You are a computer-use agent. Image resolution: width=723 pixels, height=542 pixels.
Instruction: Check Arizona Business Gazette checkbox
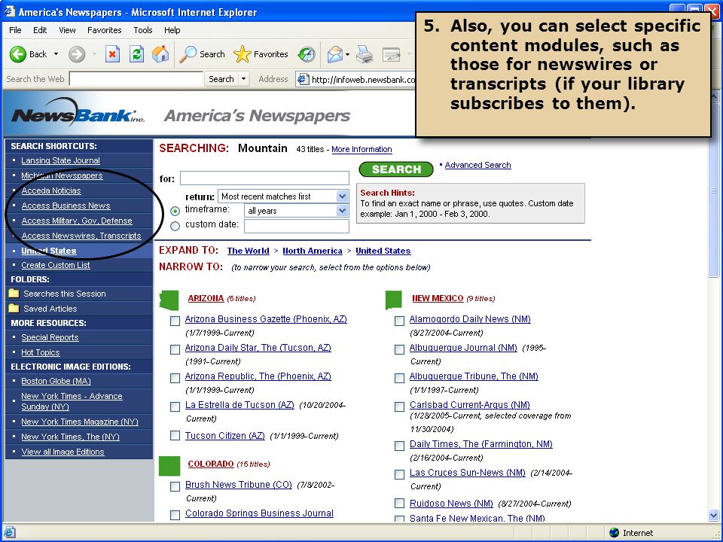pyautogui.click(x=175, y=321)
